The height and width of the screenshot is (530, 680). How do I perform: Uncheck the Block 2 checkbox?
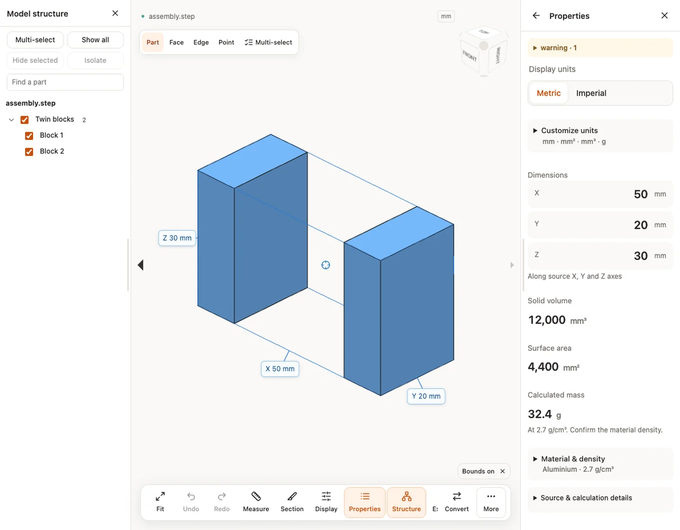[x=29, y=152]
